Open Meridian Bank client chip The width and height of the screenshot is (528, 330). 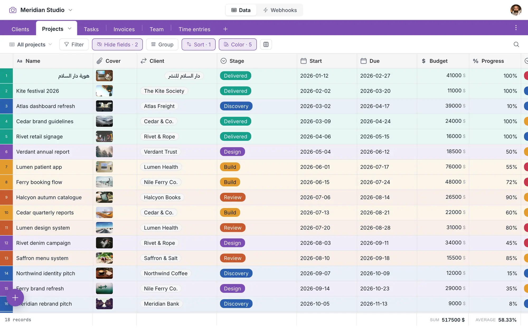[x=161, y=304]
